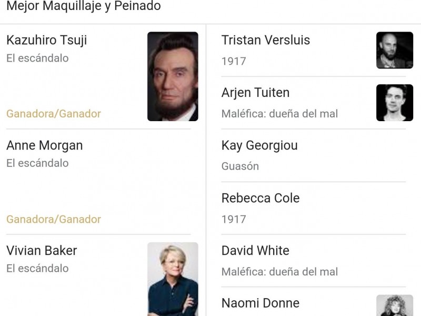
Task: Click the Guasón film title
Action: tap(240, 166)
